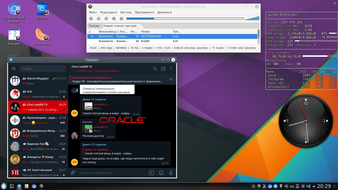
Task: Click the DeaDBeeF window menu icon
Action: tap(90, 7)
